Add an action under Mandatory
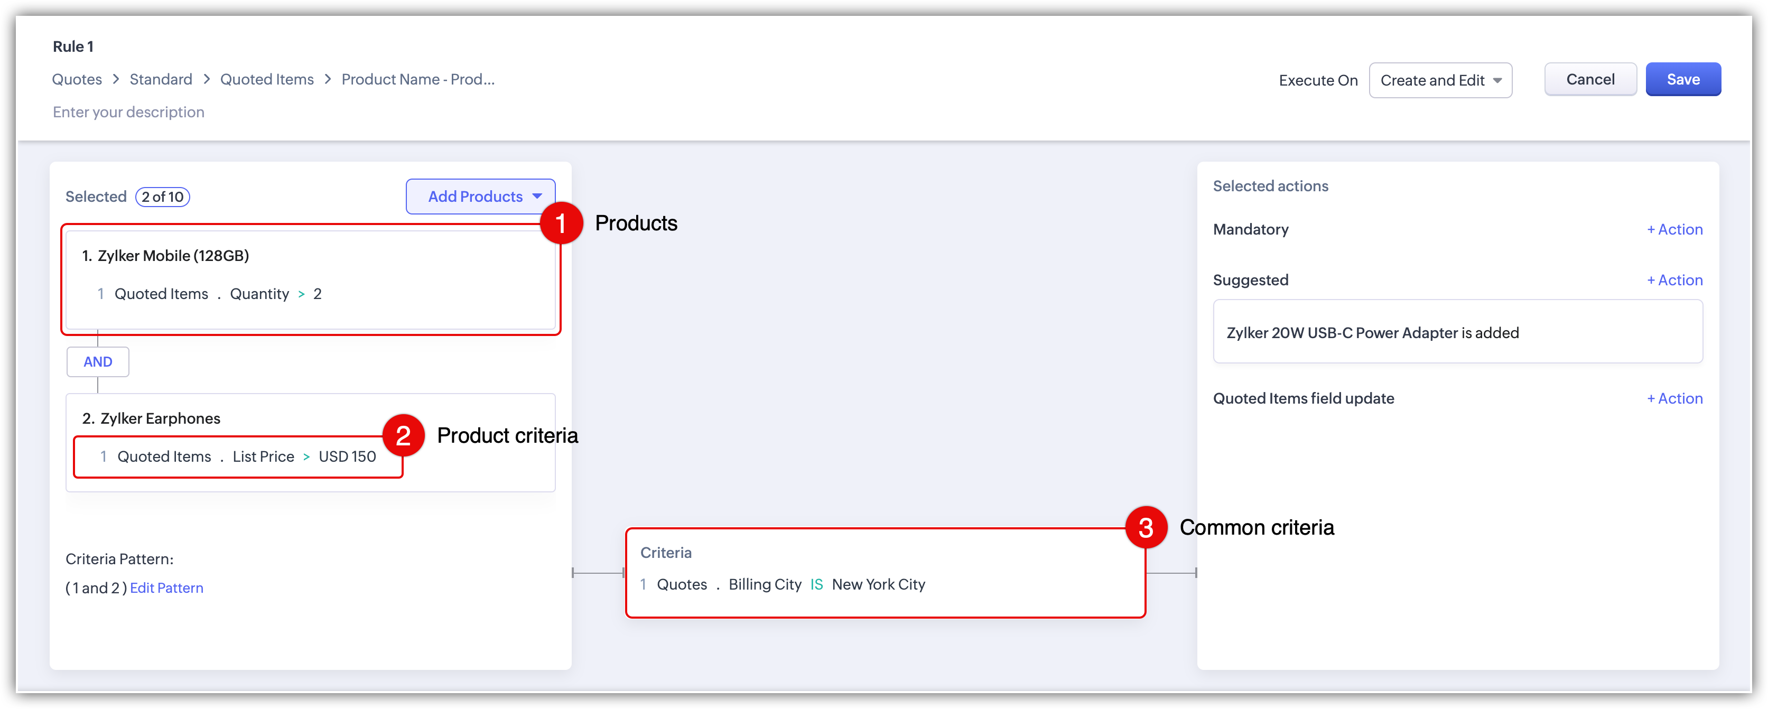 point(1674,229)
